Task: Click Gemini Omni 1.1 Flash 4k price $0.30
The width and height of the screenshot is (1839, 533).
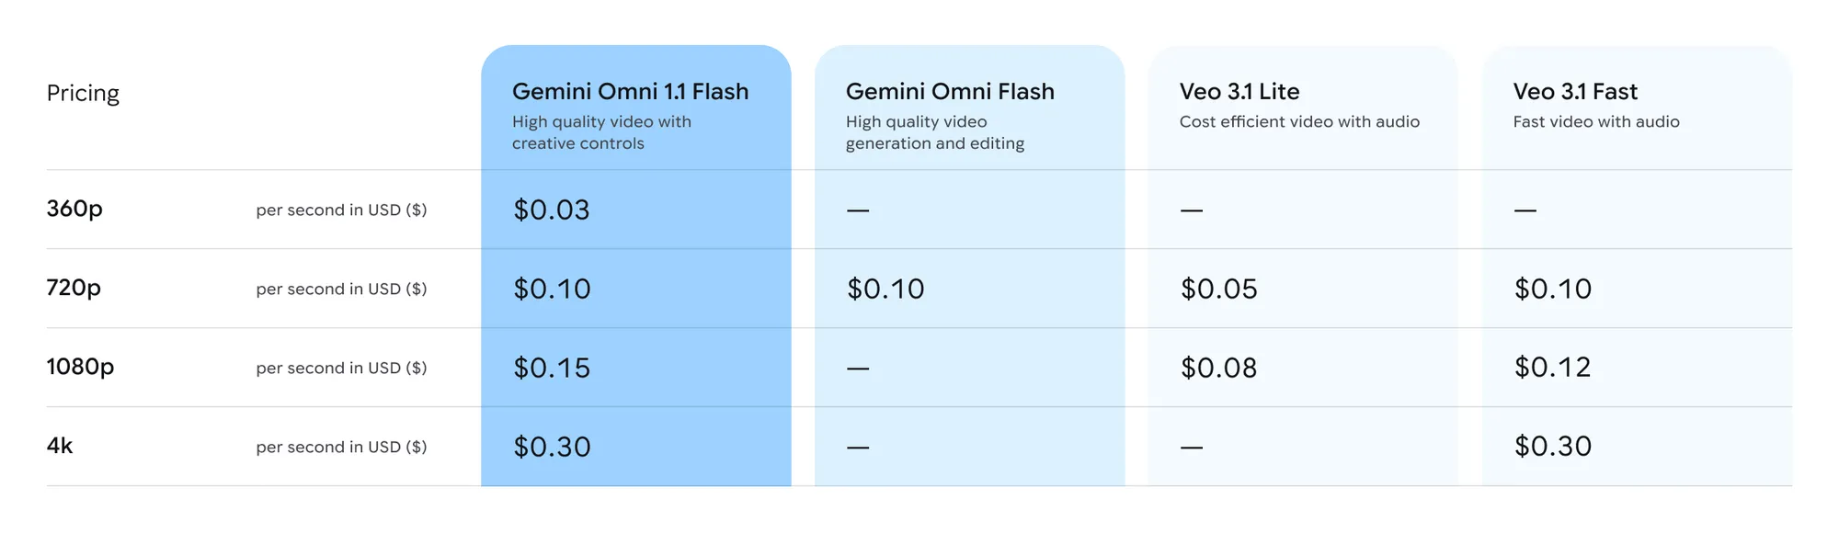Action: [x=552, y=448]
